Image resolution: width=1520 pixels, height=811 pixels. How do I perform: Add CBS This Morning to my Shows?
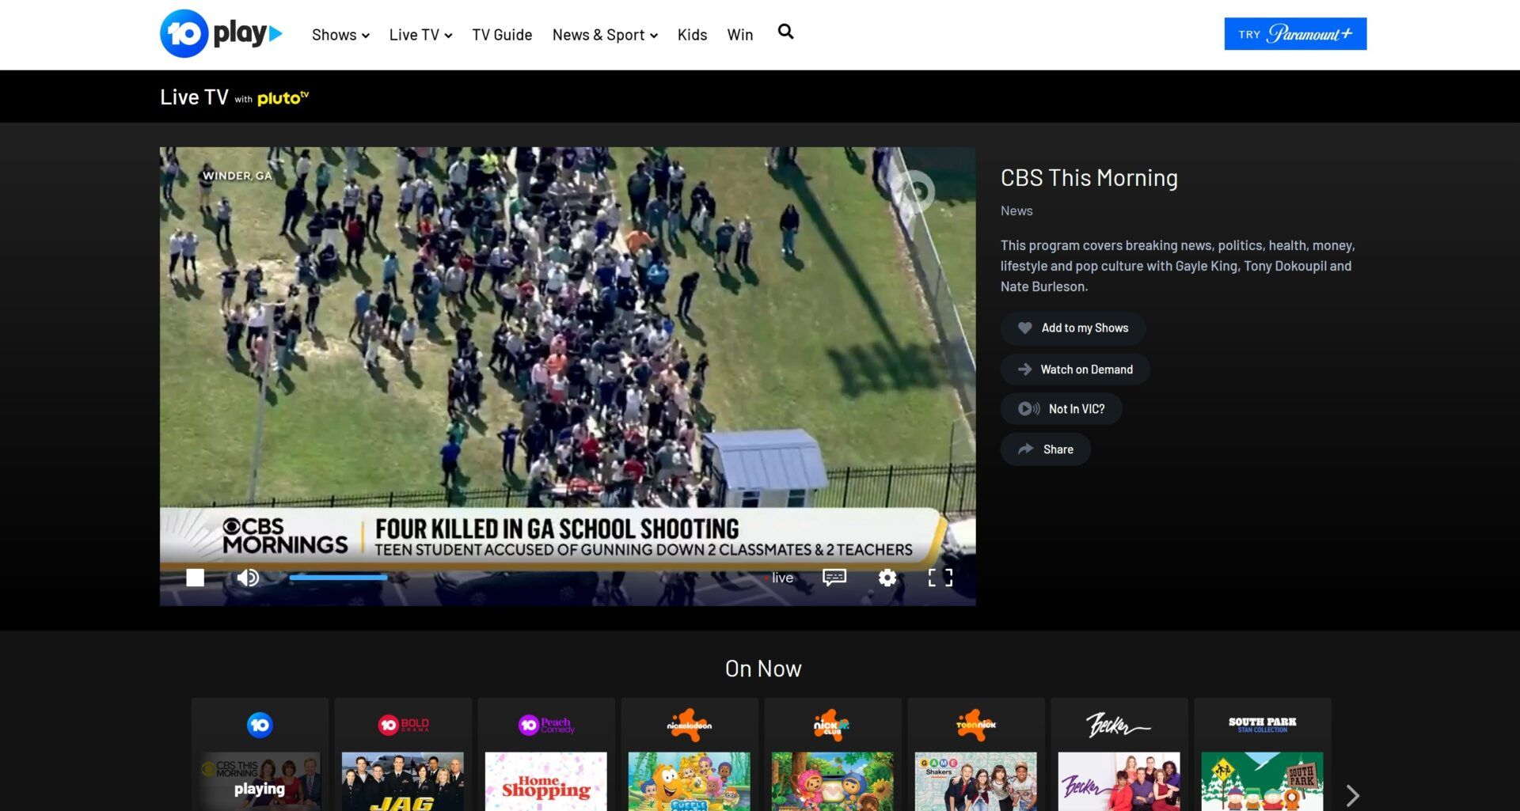point(1073,328)
